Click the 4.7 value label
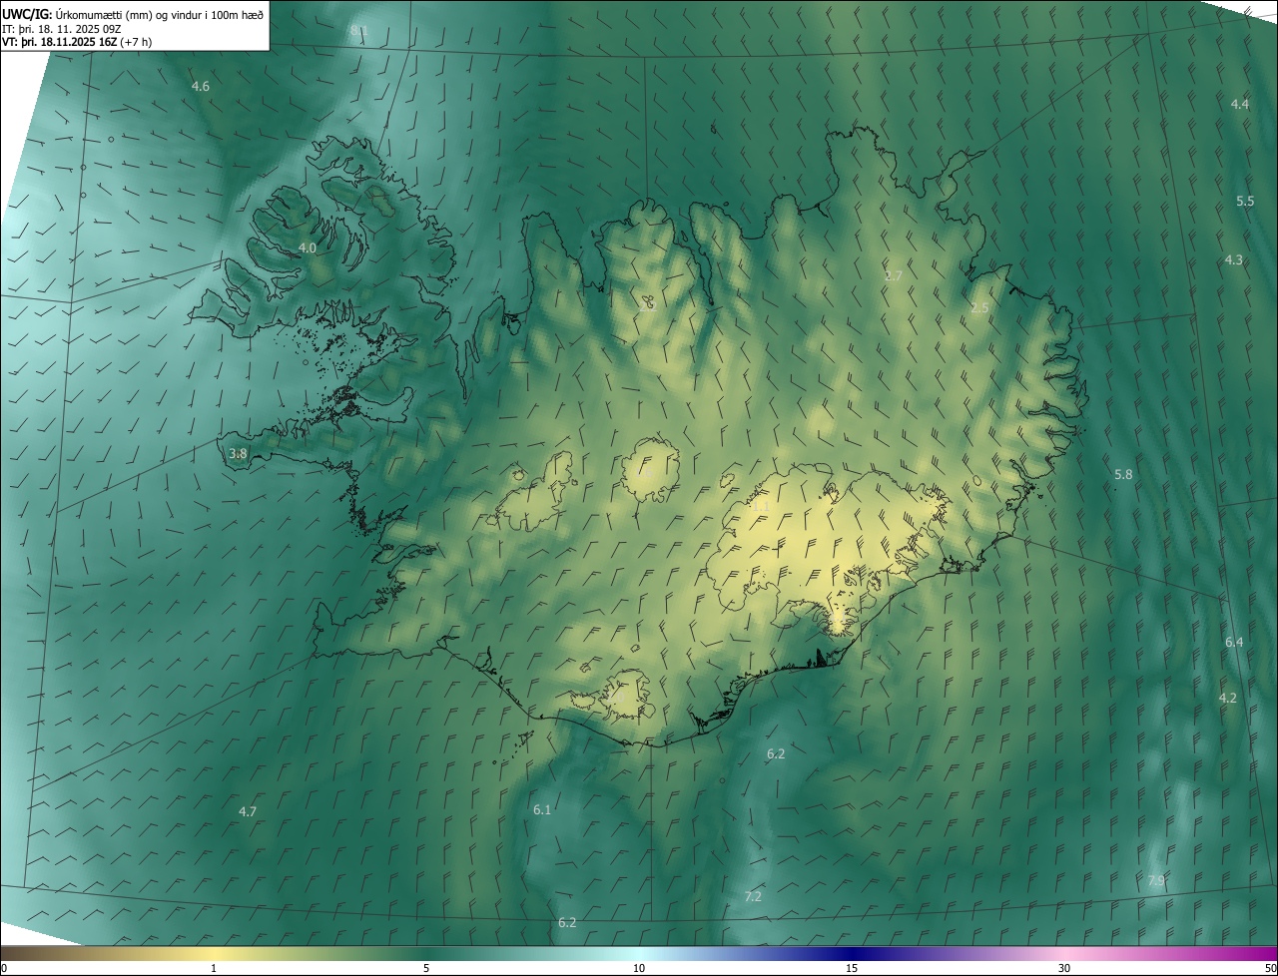1278x976 pixels. (x=248, y=812)
